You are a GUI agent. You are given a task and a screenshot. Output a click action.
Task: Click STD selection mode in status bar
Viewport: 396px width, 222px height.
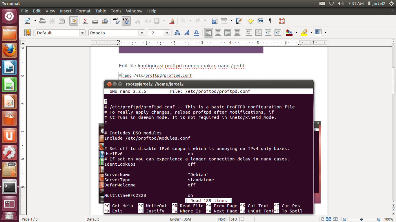[x=234, y=219]
